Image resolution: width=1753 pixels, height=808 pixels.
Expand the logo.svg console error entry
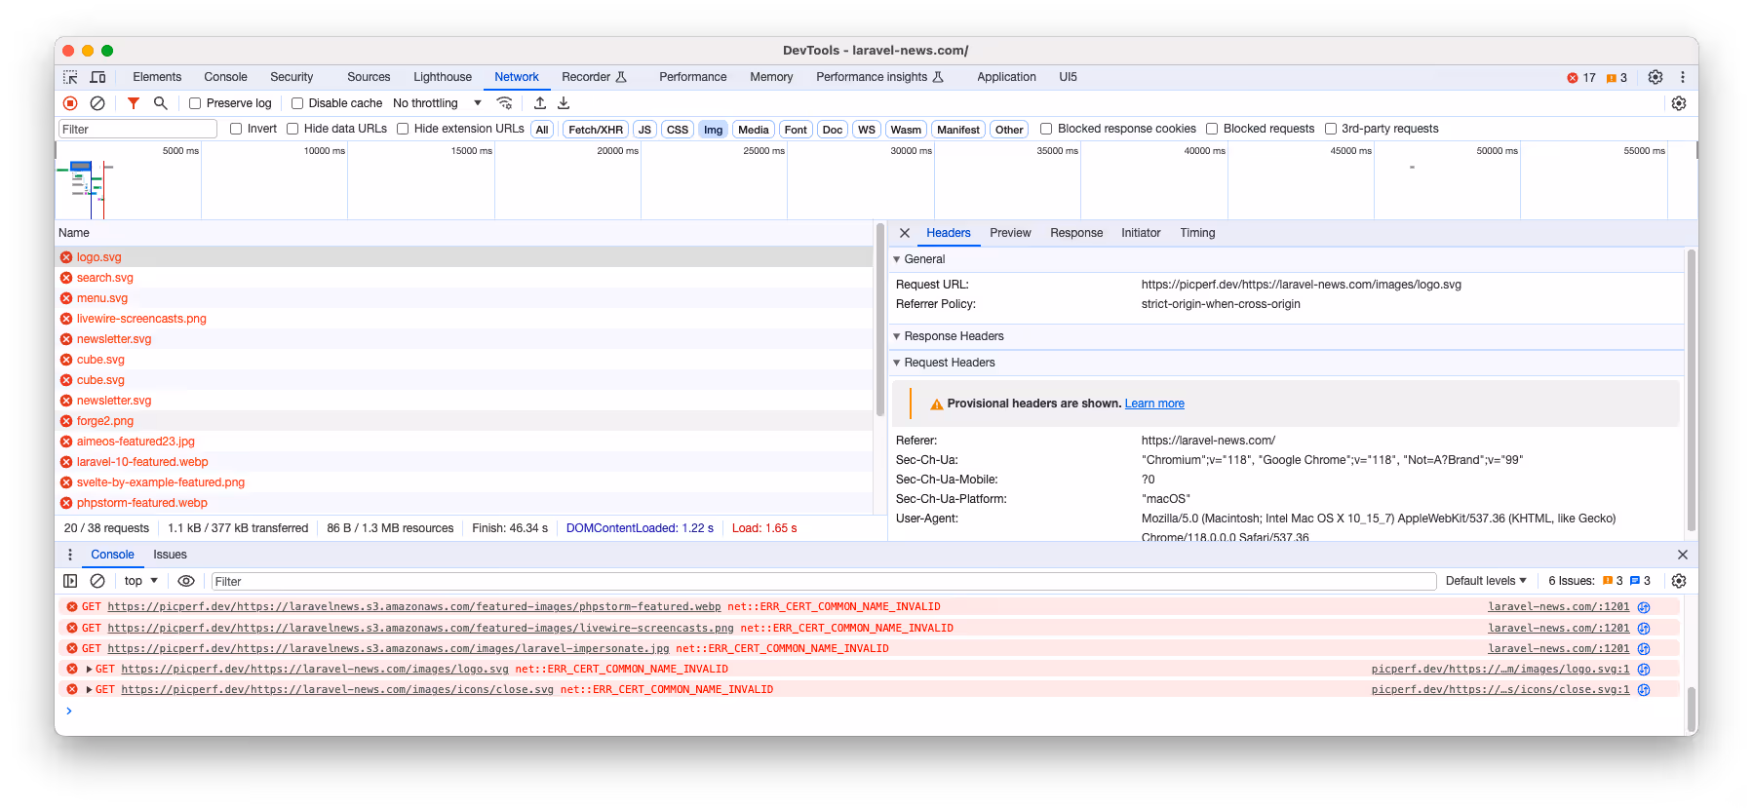coord(89,670)
